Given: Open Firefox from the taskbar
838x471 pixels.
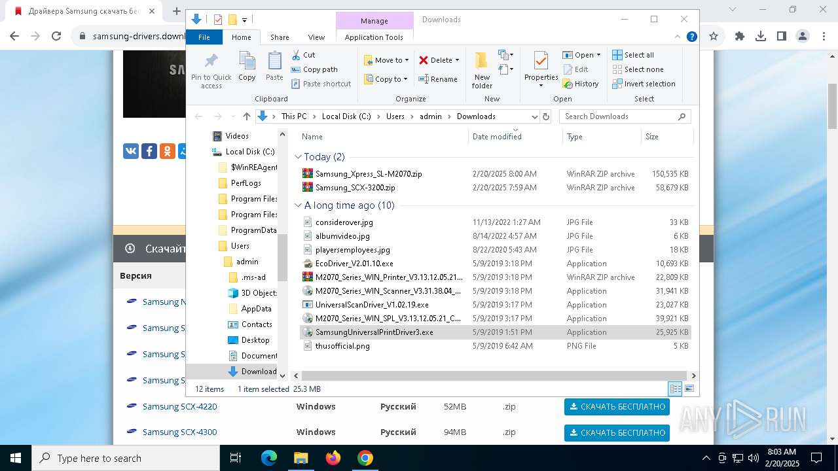Looking at the screenshot, I should 333,458.
